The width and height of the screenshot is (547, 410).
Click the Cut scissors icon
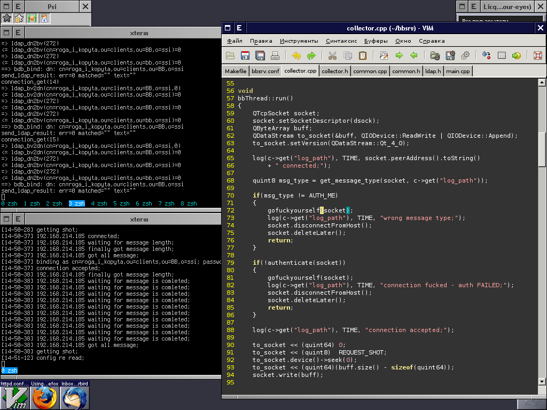[332, 56]
